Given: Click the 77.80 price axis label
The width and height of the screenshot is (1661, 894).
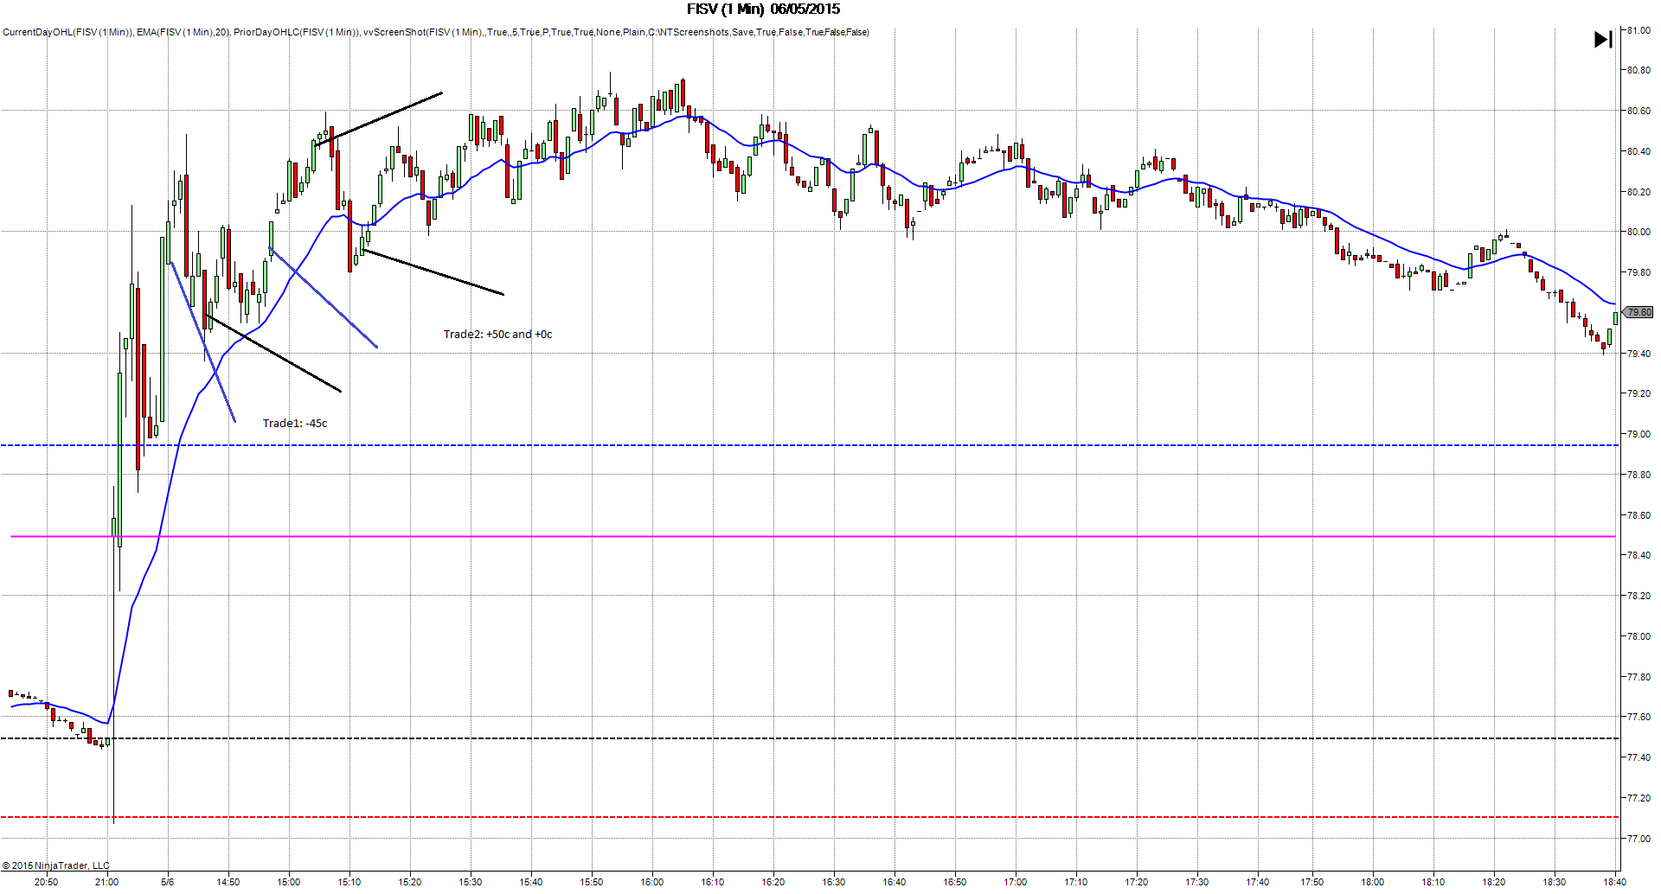Looking at the screenshot, I should click(1639, 677).
